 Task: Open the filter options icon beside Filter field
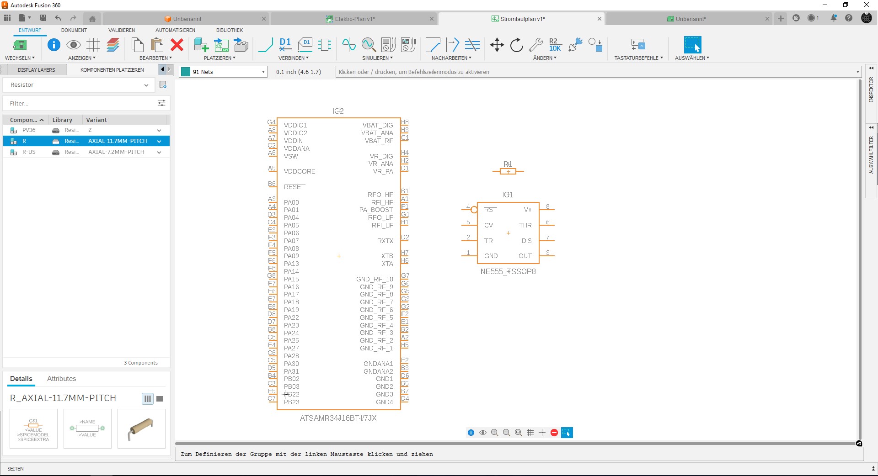tap(161, 103)
